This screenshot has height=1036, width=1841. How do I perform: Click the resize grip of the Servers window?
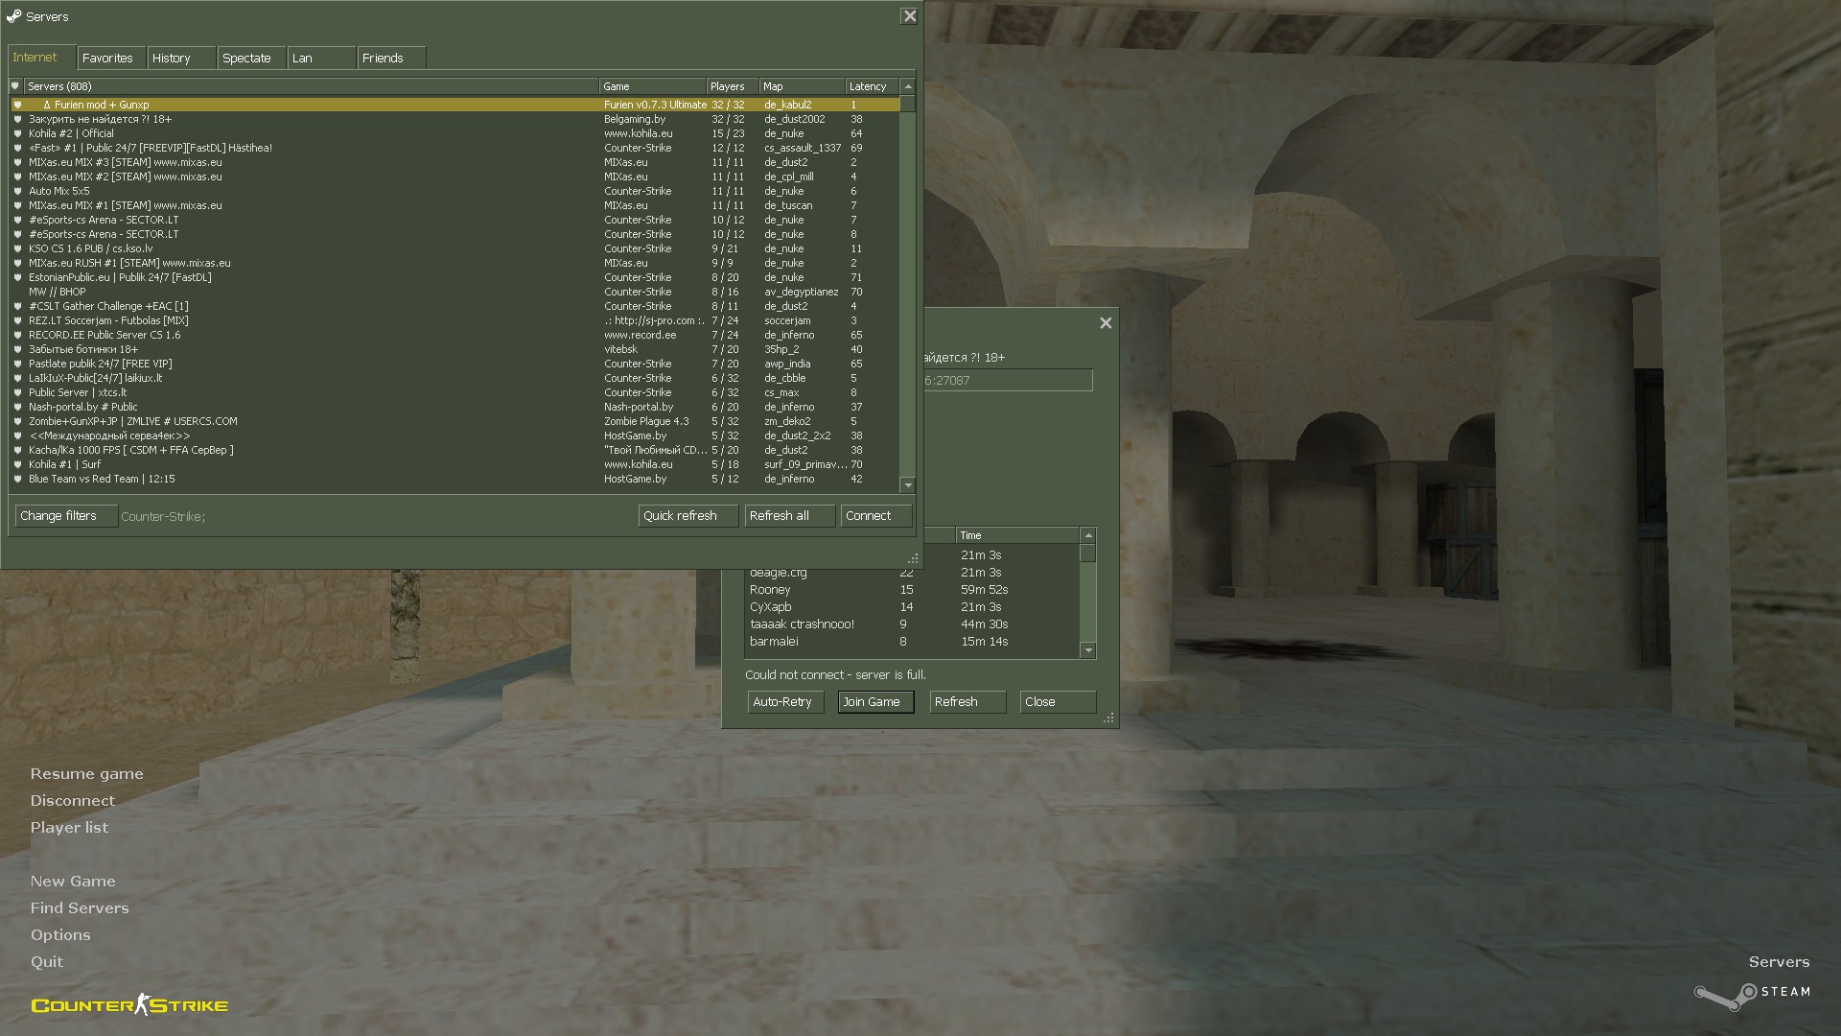pyautogui.click(x=912, y=558)
